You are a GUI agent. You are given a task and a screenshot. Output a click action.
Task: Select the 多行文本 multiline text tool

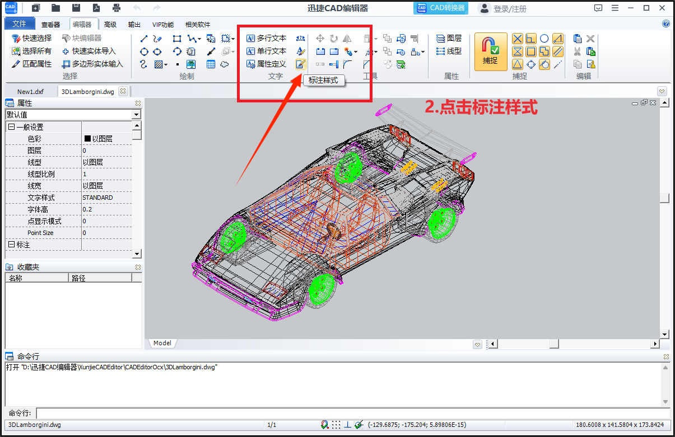266,39
